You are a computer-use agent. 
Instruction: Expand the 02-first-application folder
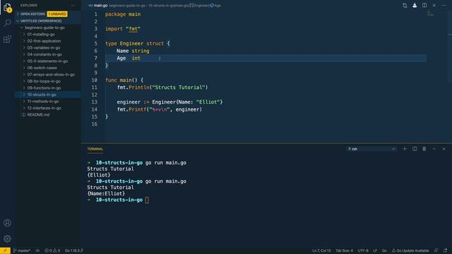tap(47, 41)
